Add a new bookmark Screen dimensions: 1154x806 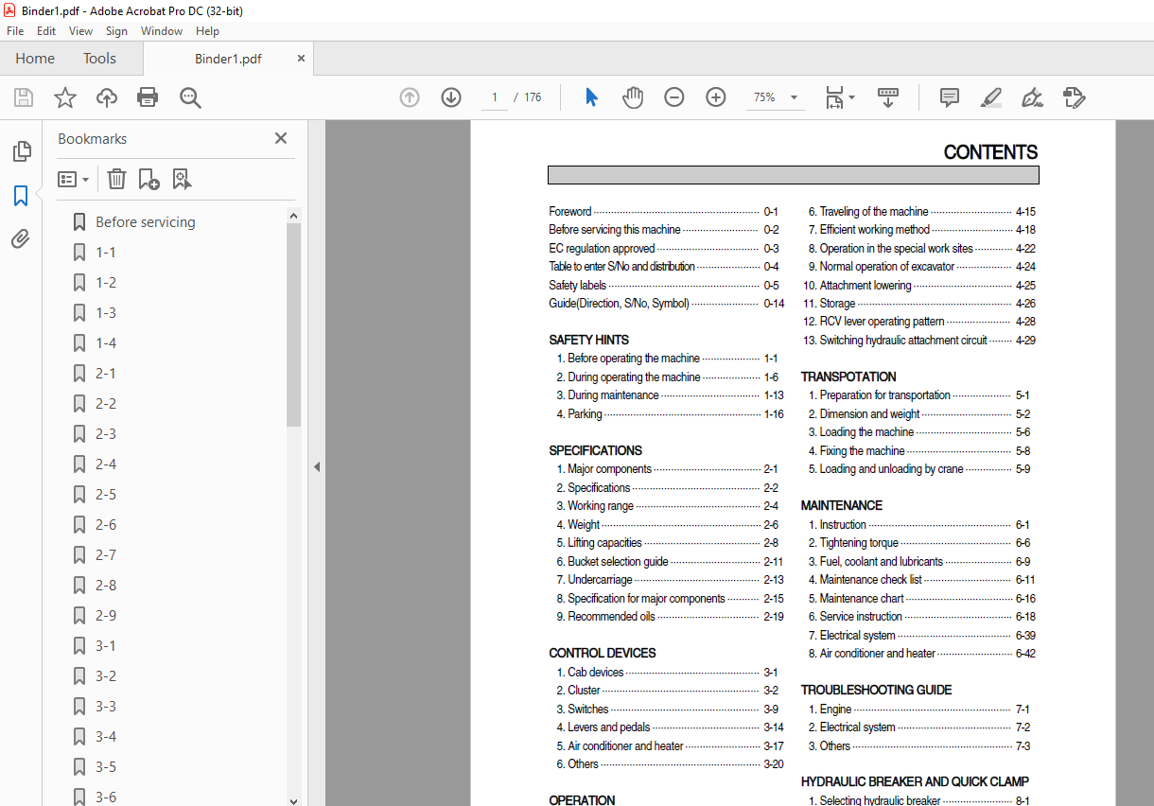click(x=149, y=179)
